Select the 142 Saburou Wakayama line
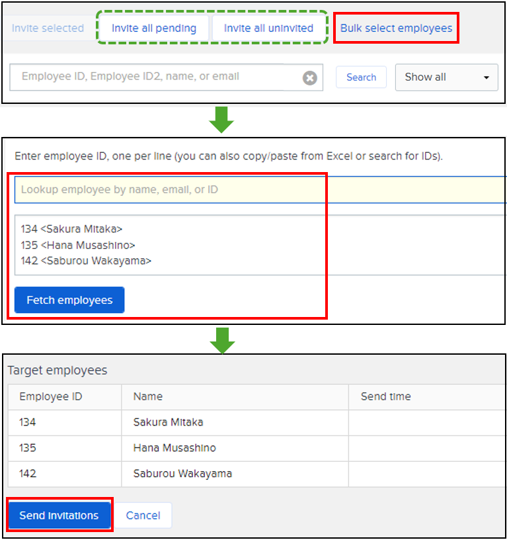This screenshot has width=507, height=540. tap(86, 261)
